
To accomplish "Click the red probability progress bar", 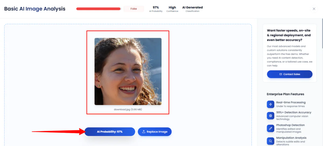I will (99, 9).
